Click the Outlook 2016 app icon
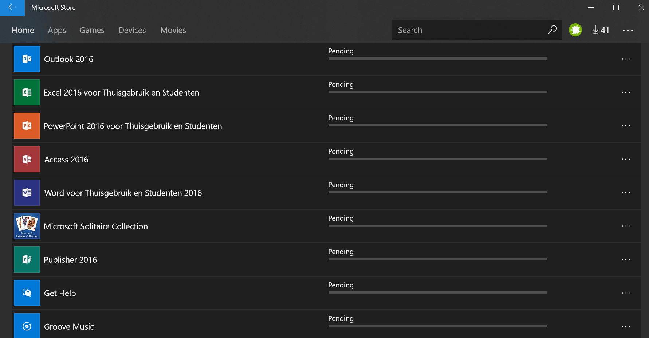 pyautogui.click(x=27, y=59)
